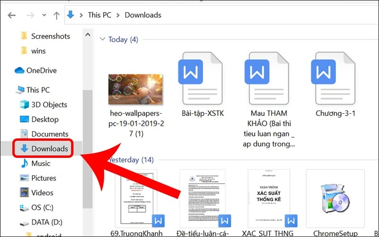Click the file name 'Bài-tập-XSTK'
Image resolution: width=379 pixels, height=237 pixels.
point(203,113)
